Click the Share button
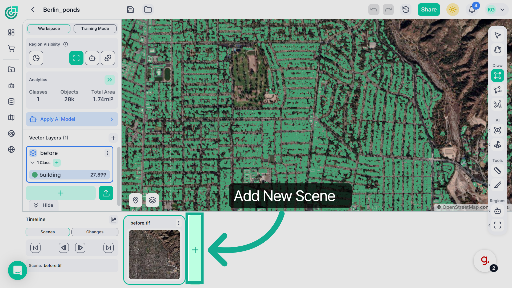Image resolution: width=512 pixels, height=288 pixels. click(x=429, y=10)
